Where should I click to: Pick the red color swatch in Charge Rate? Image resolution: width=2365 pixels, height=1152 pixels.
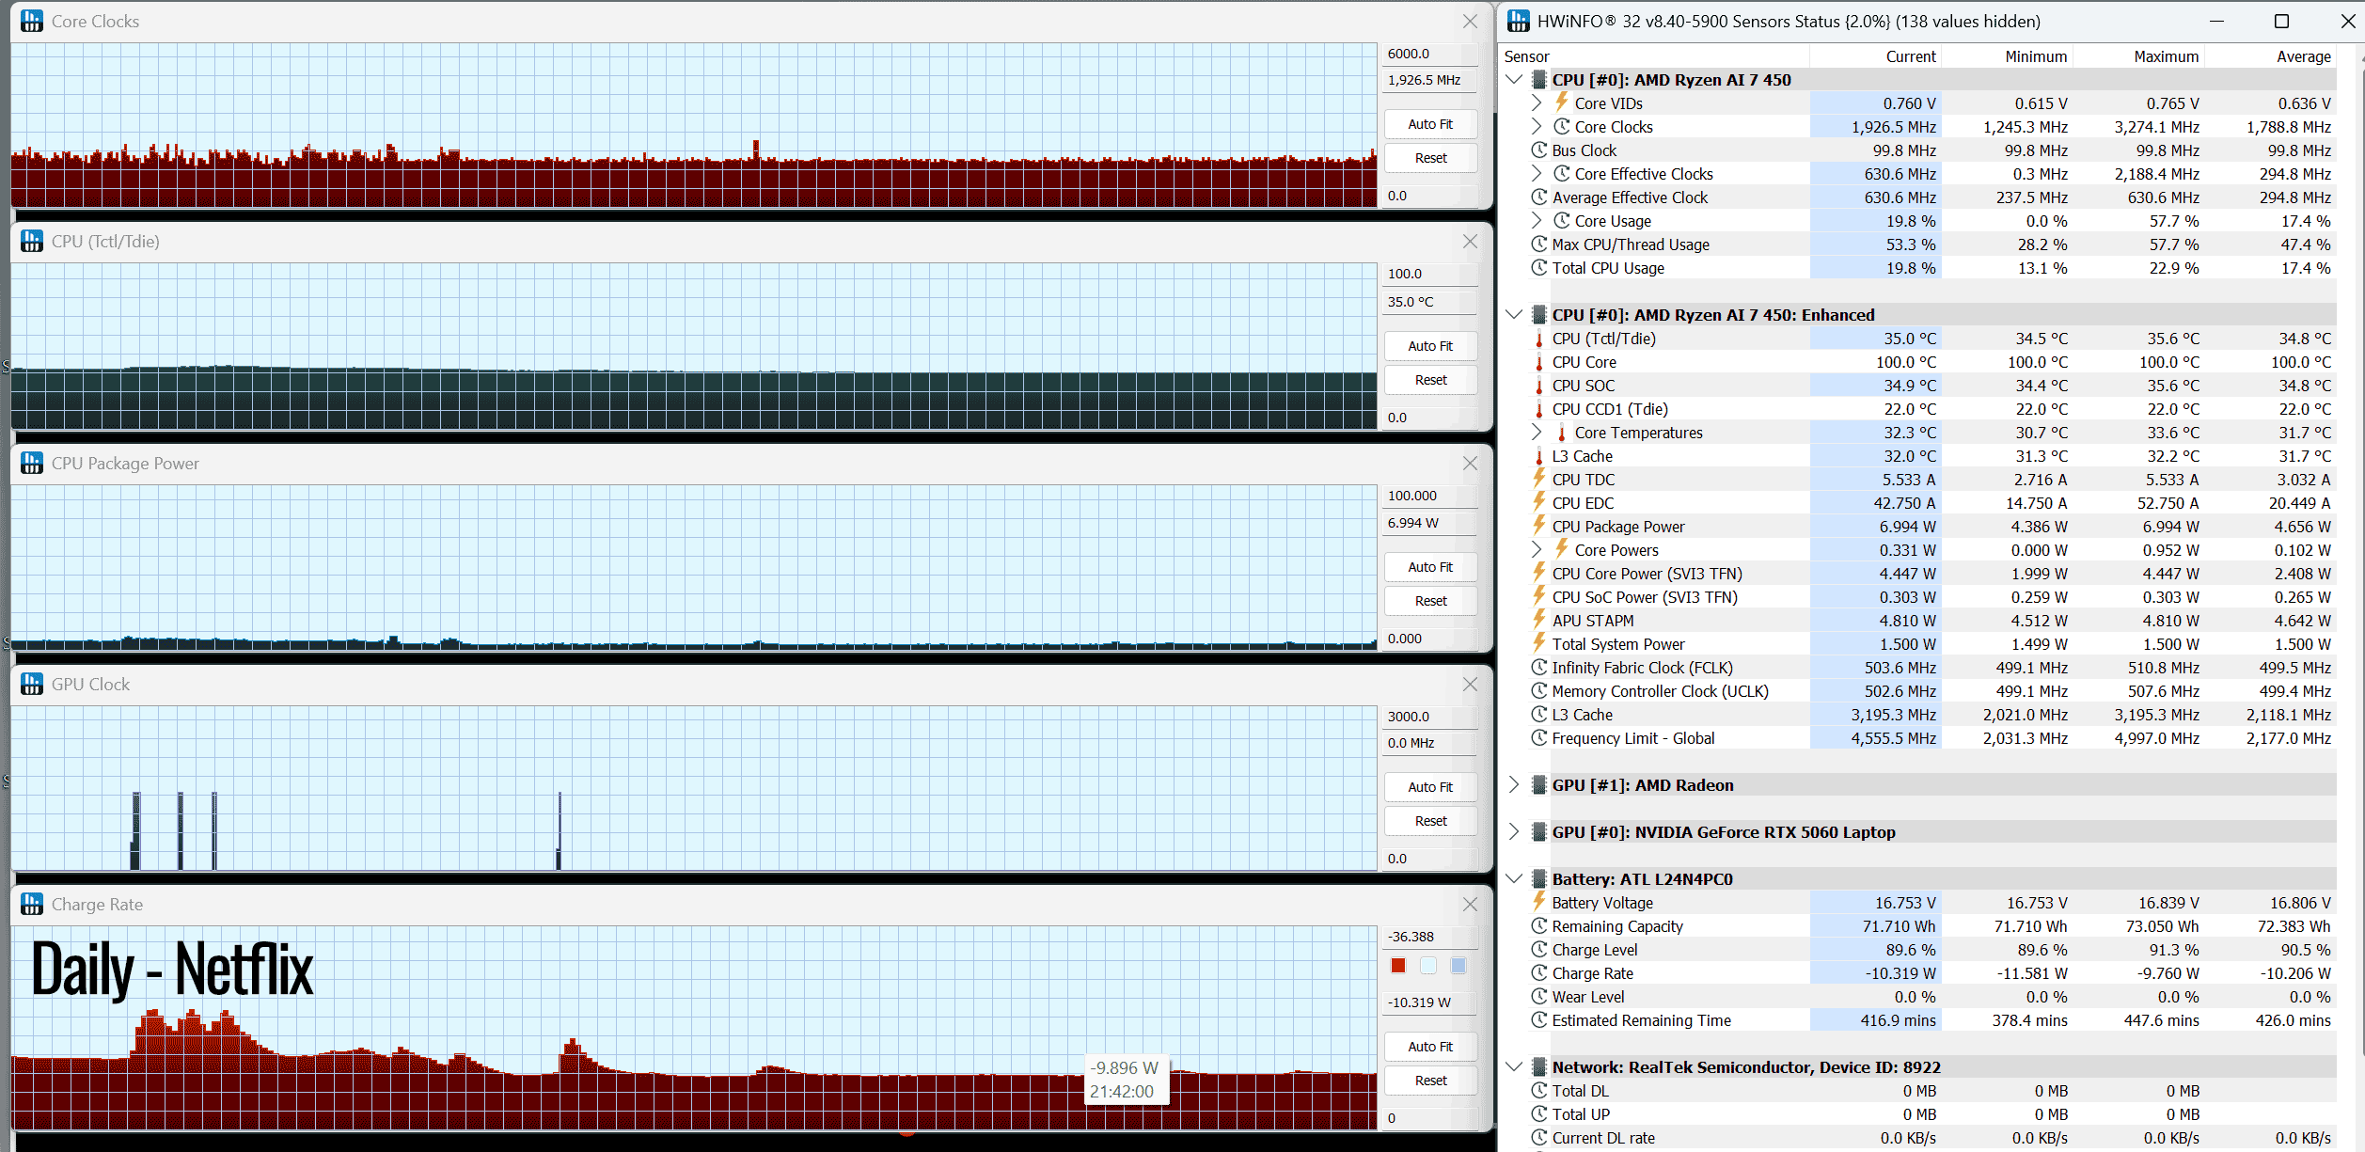coord(1398,965)
